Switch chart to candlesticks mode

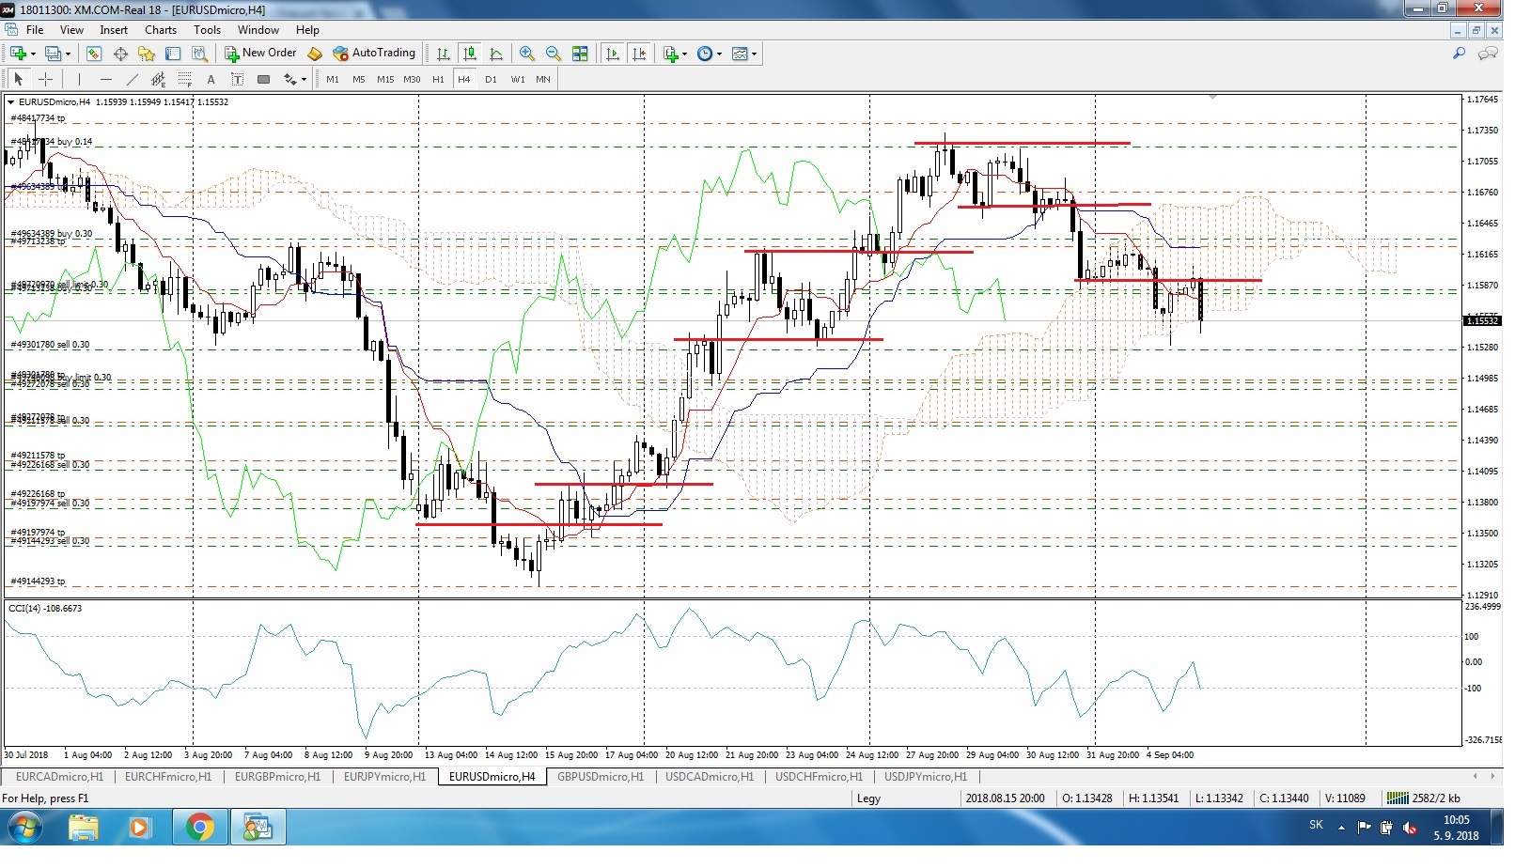pos(470,54)
